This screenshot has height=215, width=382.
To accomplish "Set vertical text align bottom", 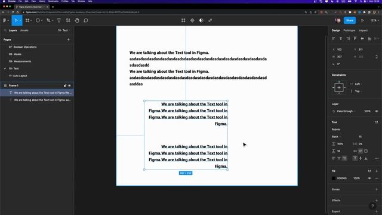I will [366, 158].
